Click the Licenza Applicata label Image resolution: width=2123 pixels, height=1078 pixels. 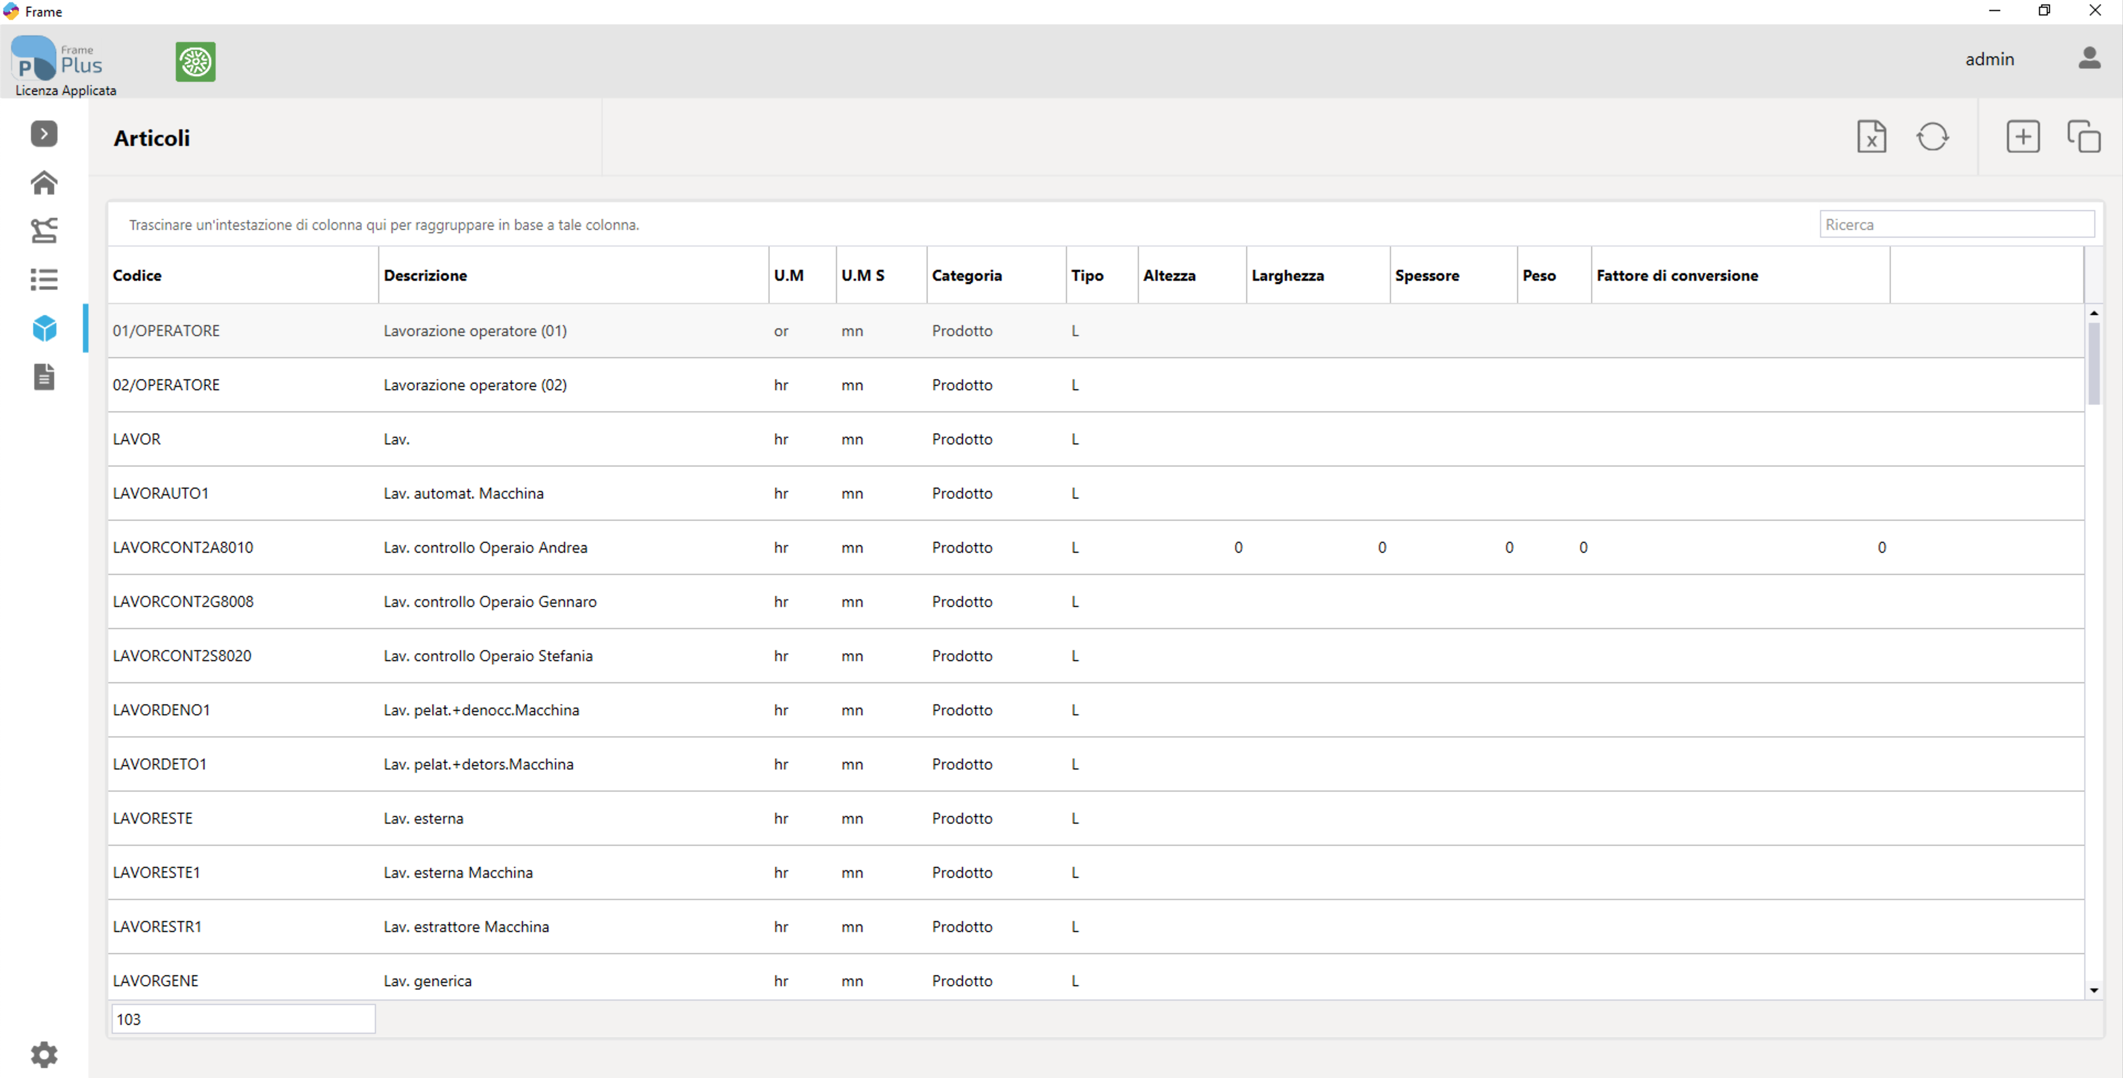click(x=65, y=91)
